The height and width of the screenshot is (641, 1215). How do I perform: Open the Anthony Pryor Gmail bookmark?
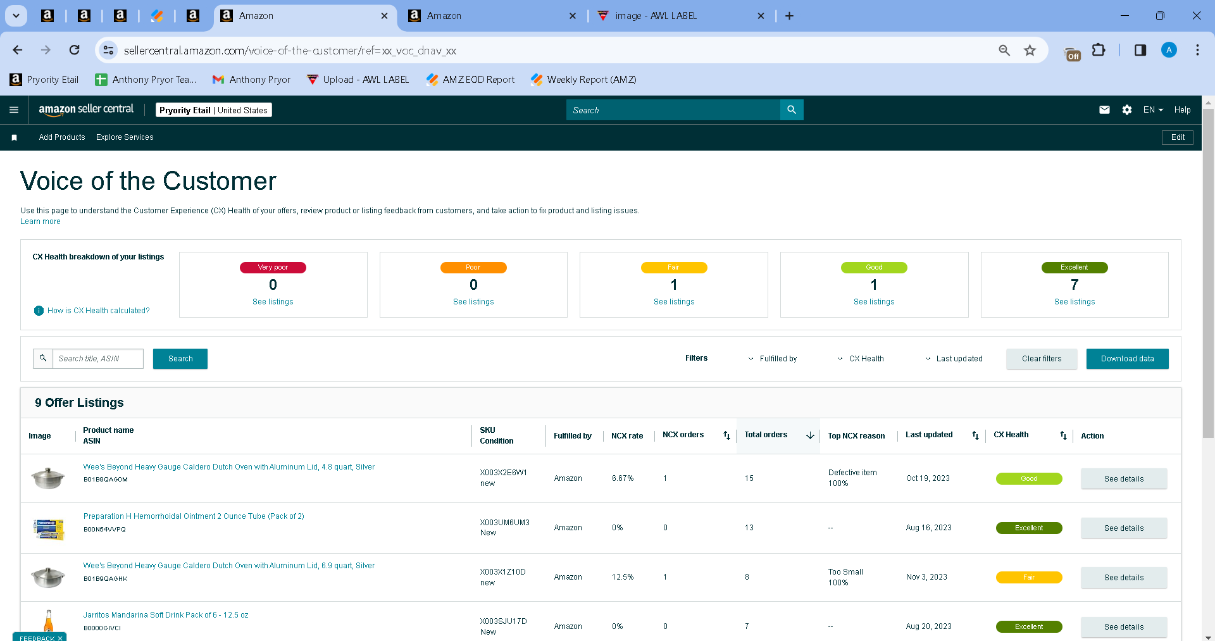[252, 80]
